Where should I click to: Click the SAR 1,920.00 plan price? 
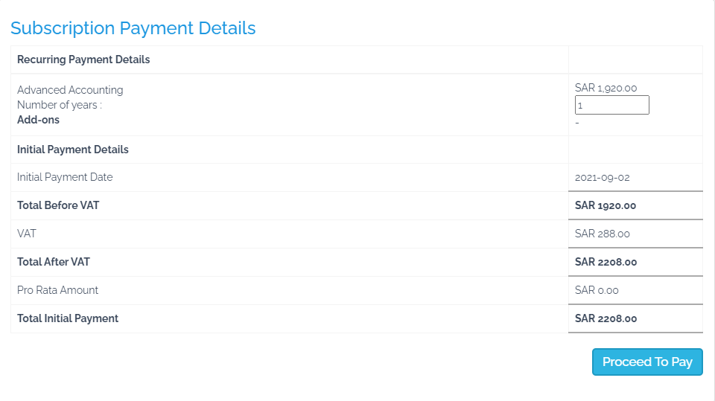[606, 88]
